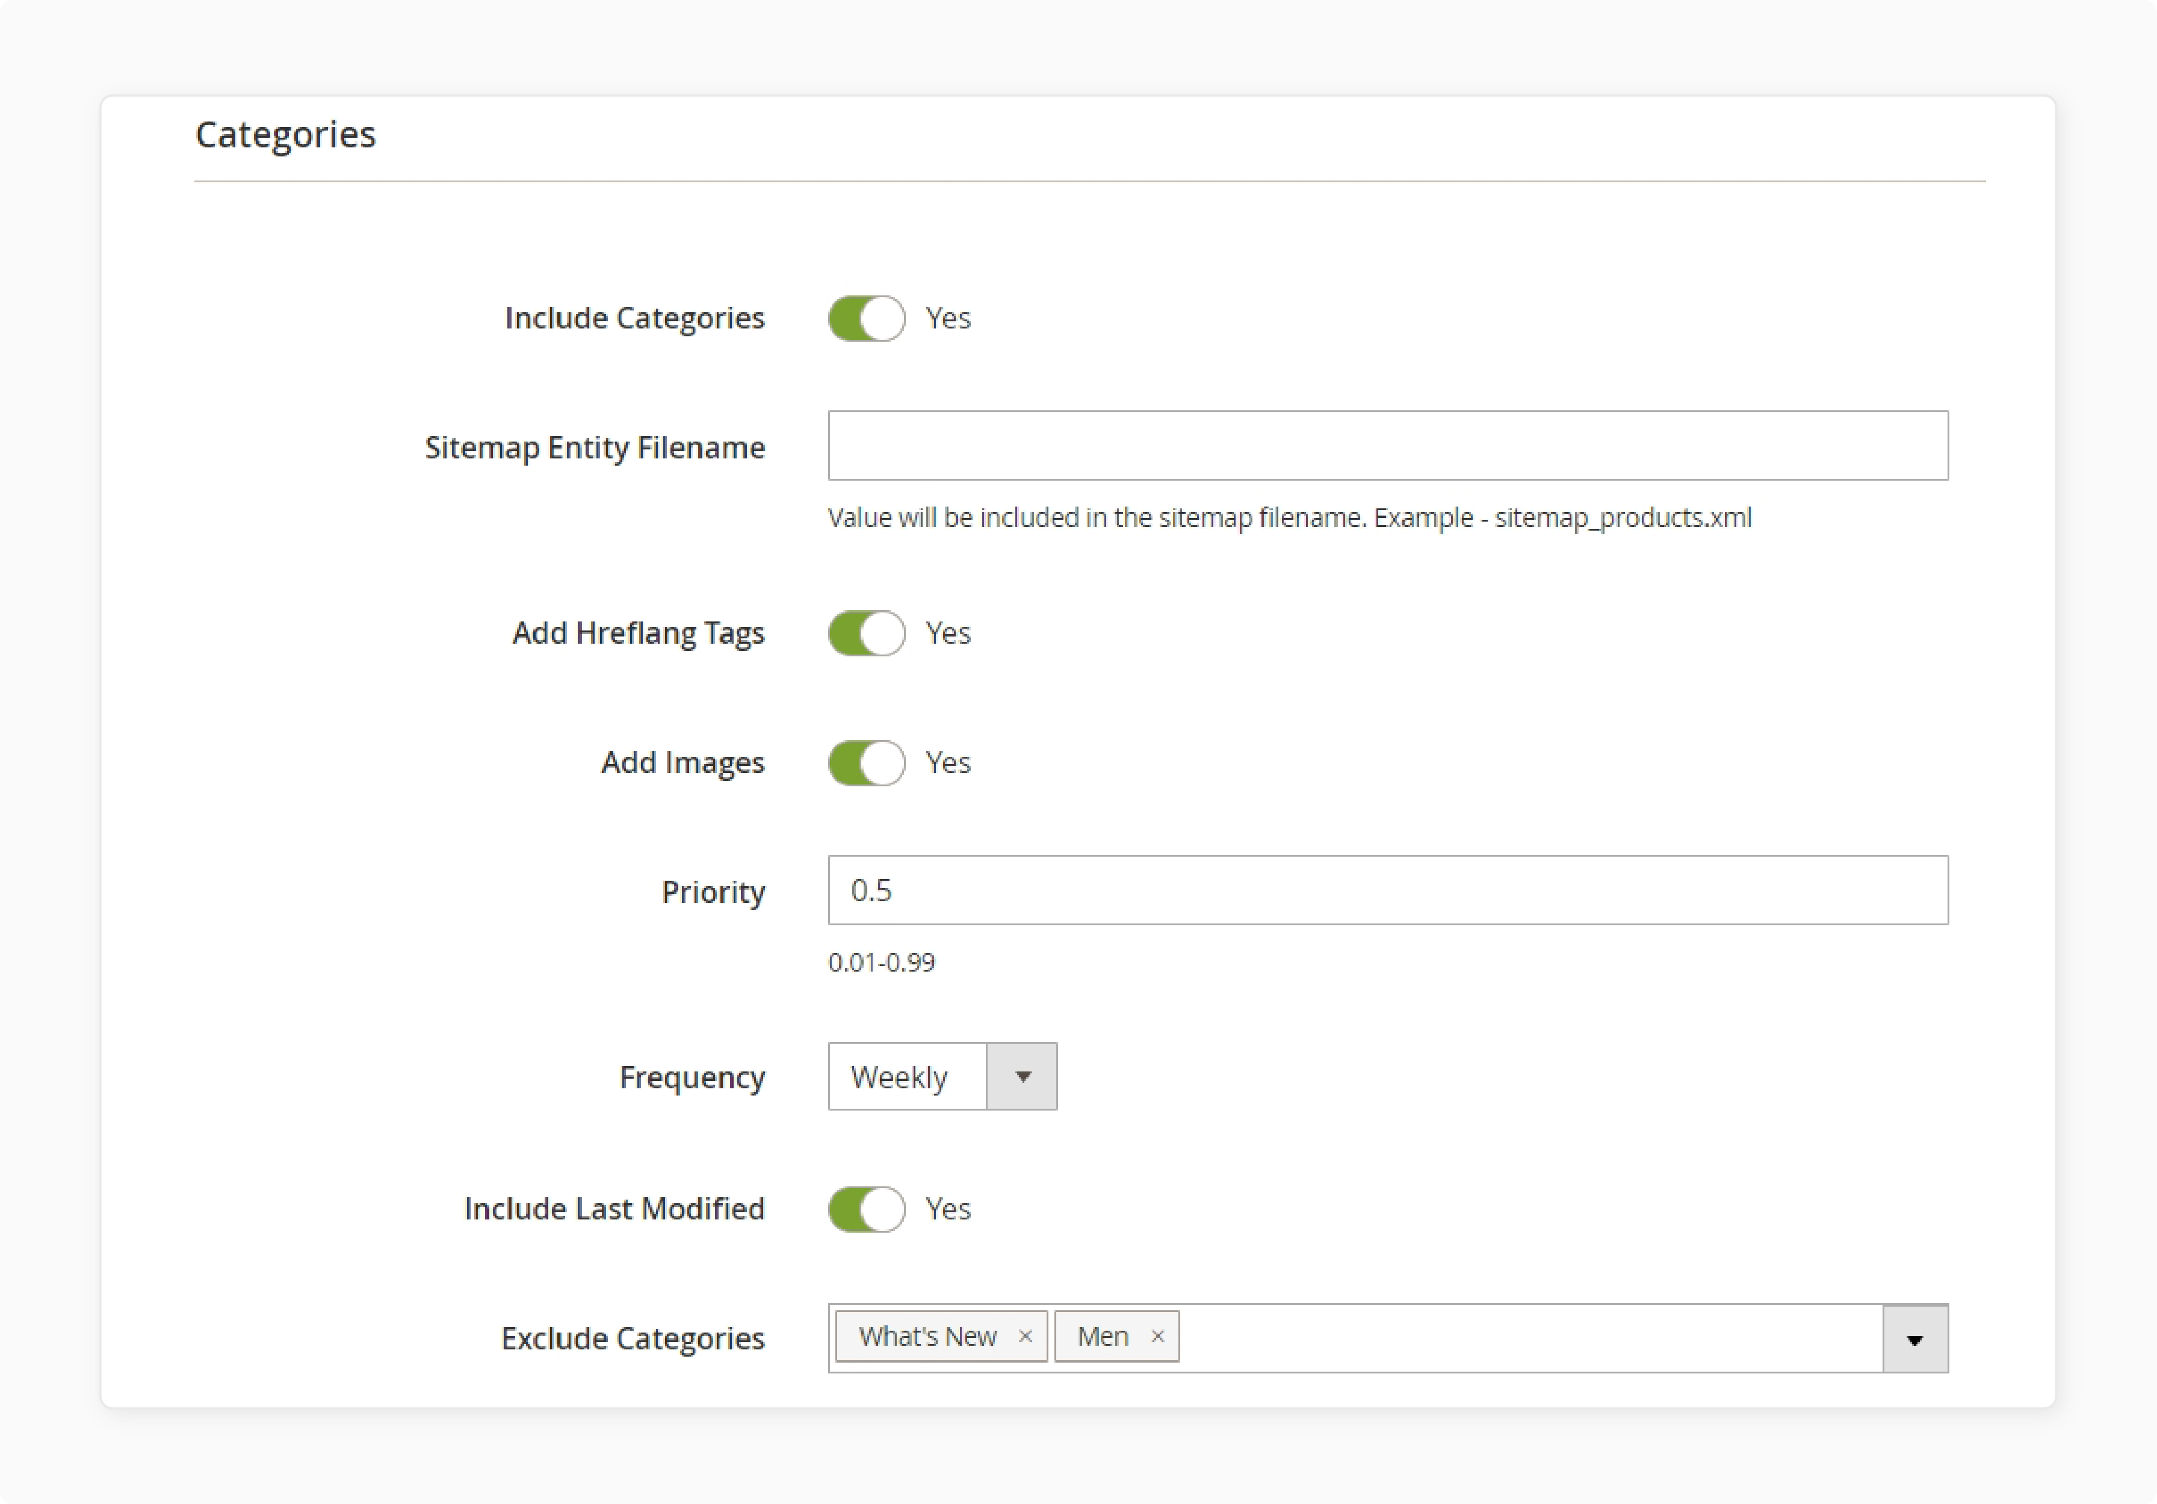Click the Add Images label
The height and width of the screenshot is (1504, 2157).
pyautogui.click(x=683, y=763)
